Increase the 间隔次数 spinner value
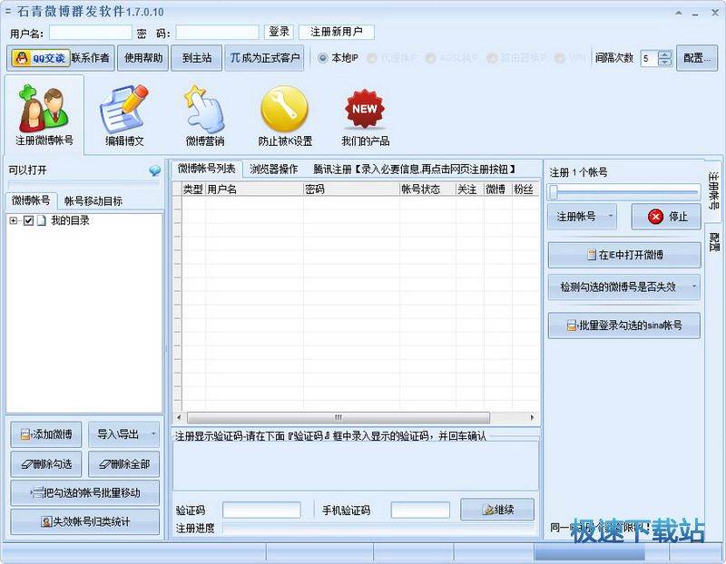The height and width of the screenshot is (564, 726). coord(664,54)
